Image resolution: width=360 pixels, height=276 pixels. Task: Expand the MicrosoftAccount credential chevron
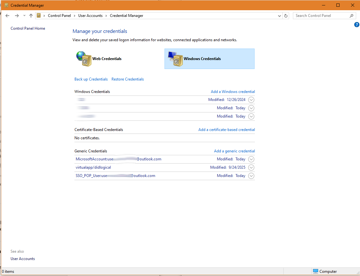(x=251, y=159)
